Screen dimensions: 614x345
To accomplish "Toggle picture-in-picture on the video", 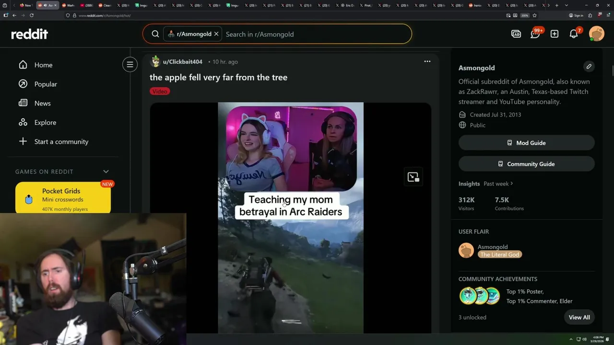I will click(413, 177).
